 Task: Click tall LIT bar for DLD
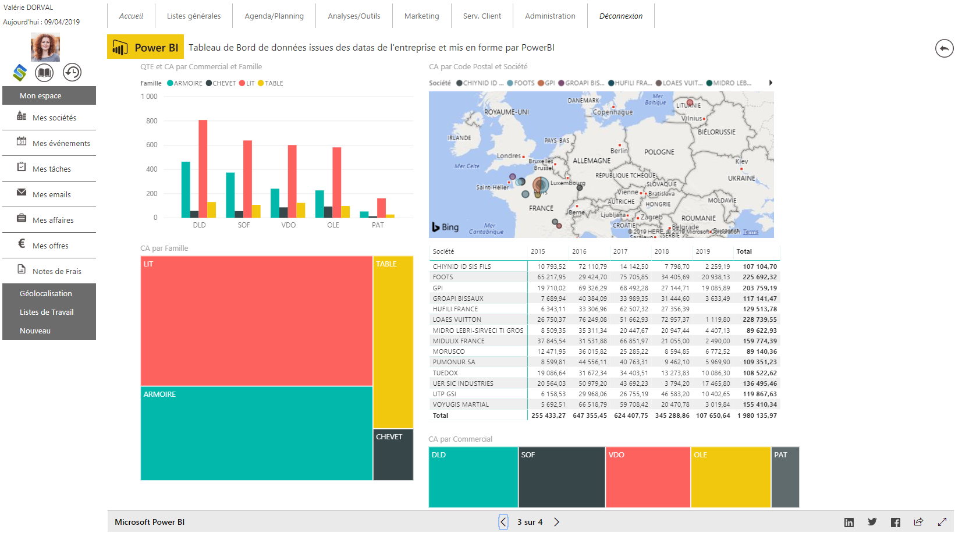tap(203, 169)
